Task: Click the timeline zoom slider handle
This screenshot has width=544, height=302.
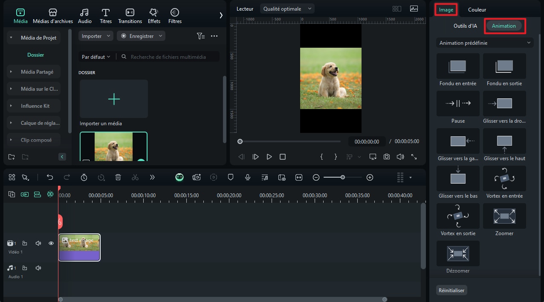Action: pyautogui.click(x=342, y=177)
